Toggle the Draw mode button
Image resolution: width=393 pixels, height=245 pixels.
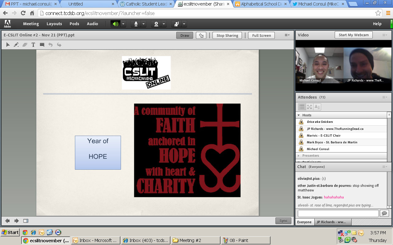click(x=185, y=36)
